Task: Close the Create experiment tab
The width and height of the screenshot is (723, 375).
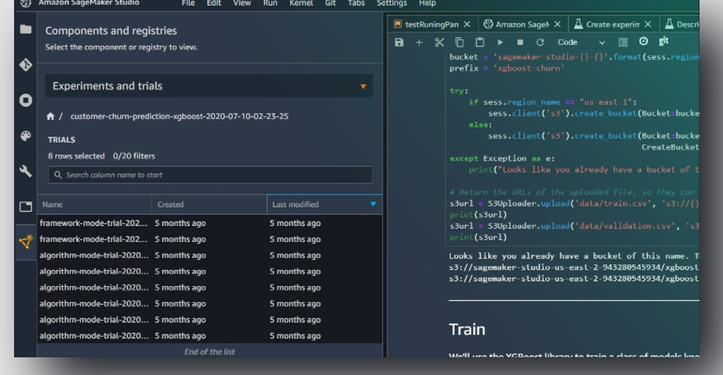Action: coord(647,24)
